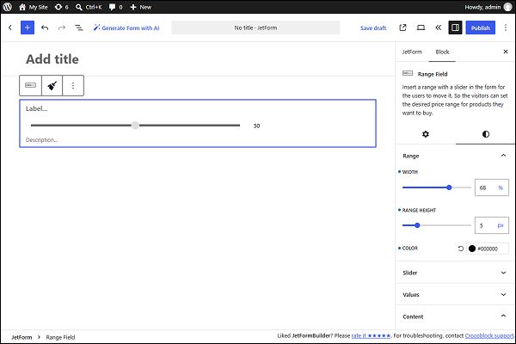The image size is (516, 344).
Task: Go back with the left chevron
Action: (10, 28)
